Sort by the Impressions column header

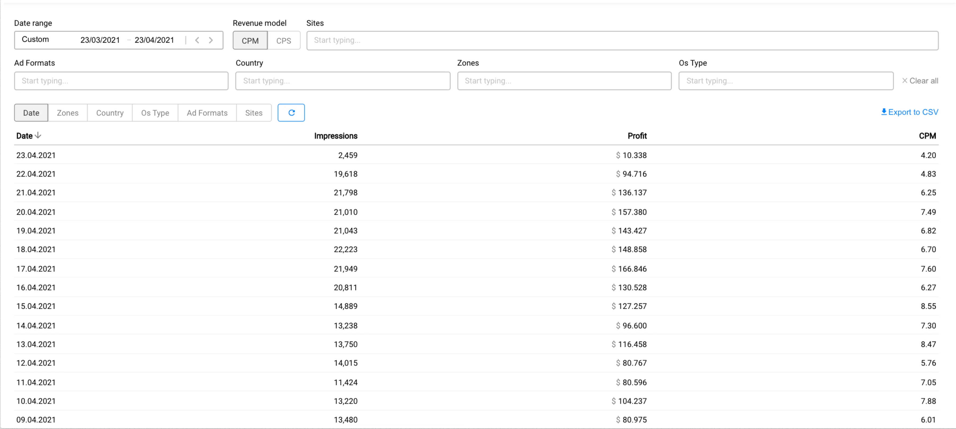tap(336, 136)
